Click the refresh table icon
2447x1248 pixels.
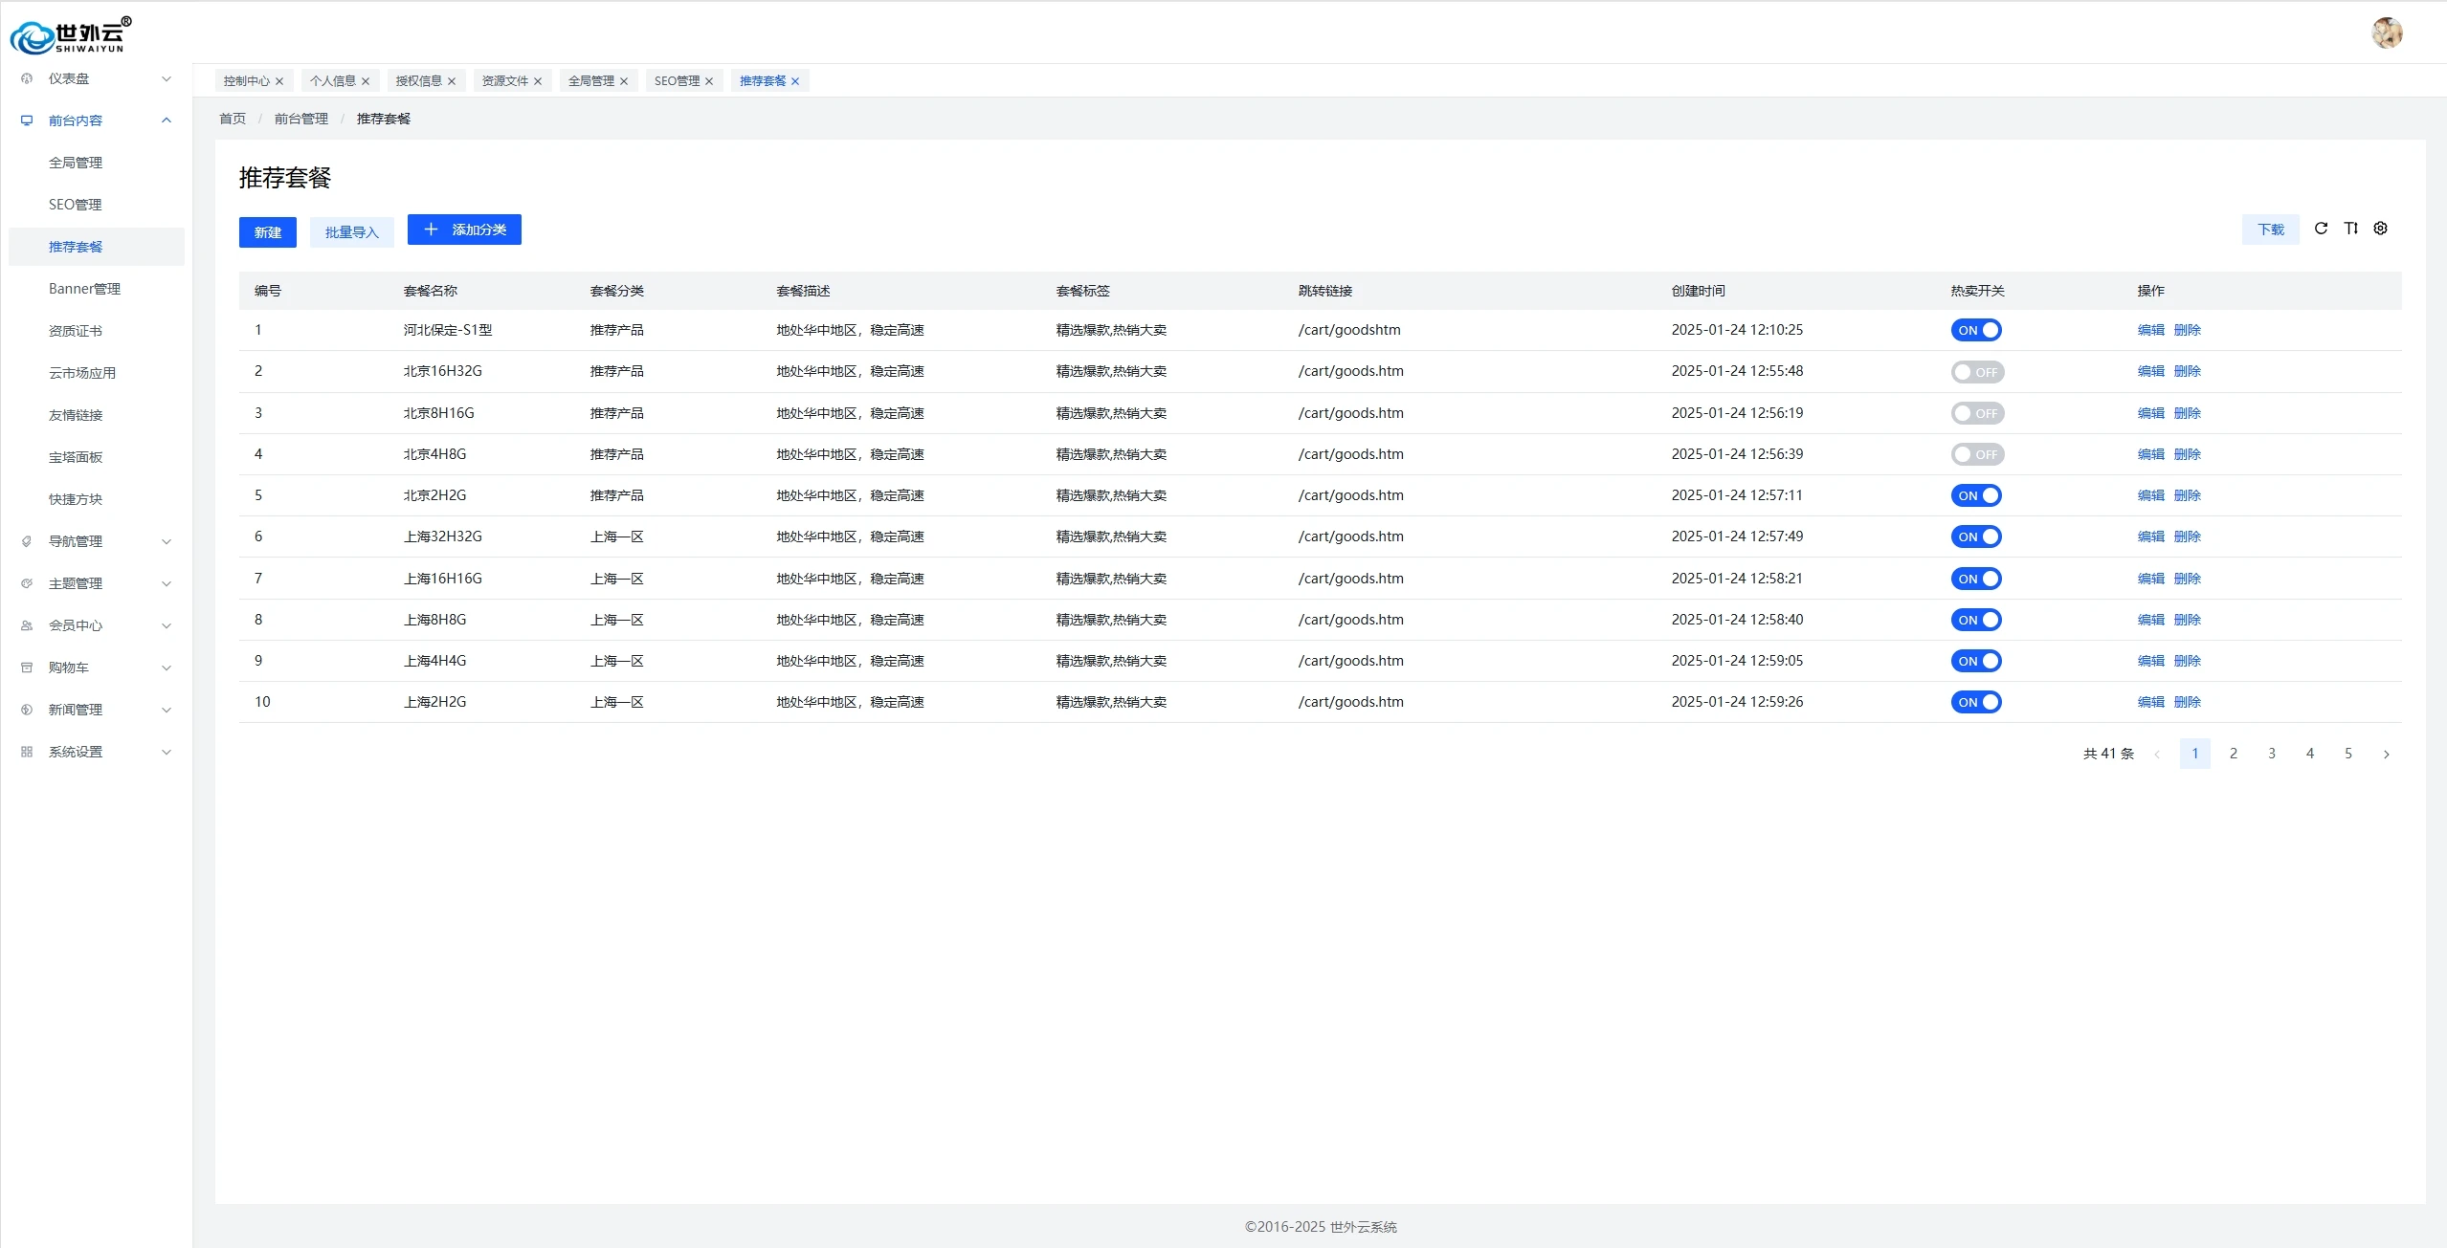[2321, 229]
